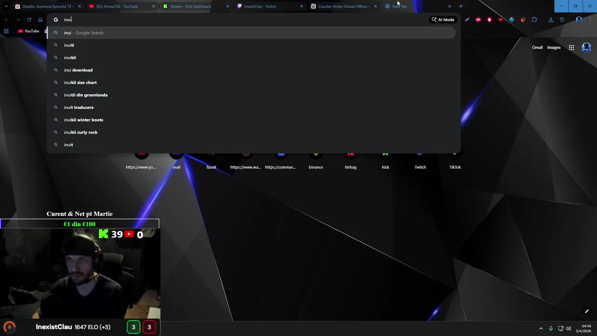Open the volume speaker tray icon
Image resolution: width=597 pixels, height=336 pixels.
click(x=568, y=329)
